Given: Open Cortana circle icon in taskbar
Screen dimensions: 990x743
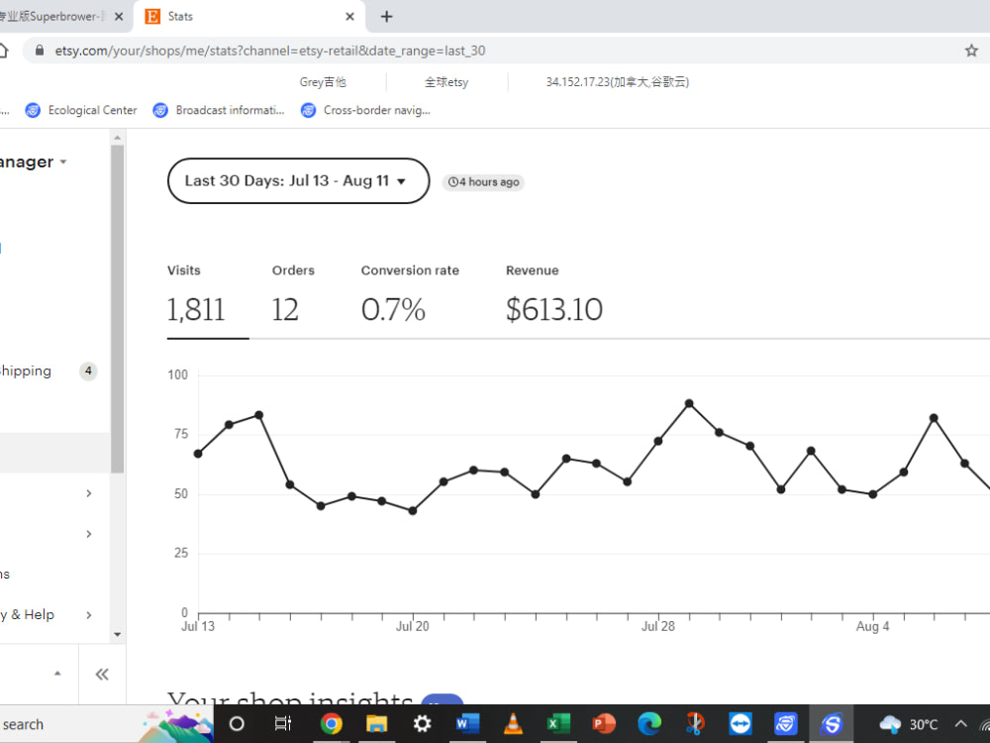Looking at the screenshot, I should click(x=237, y=724).
